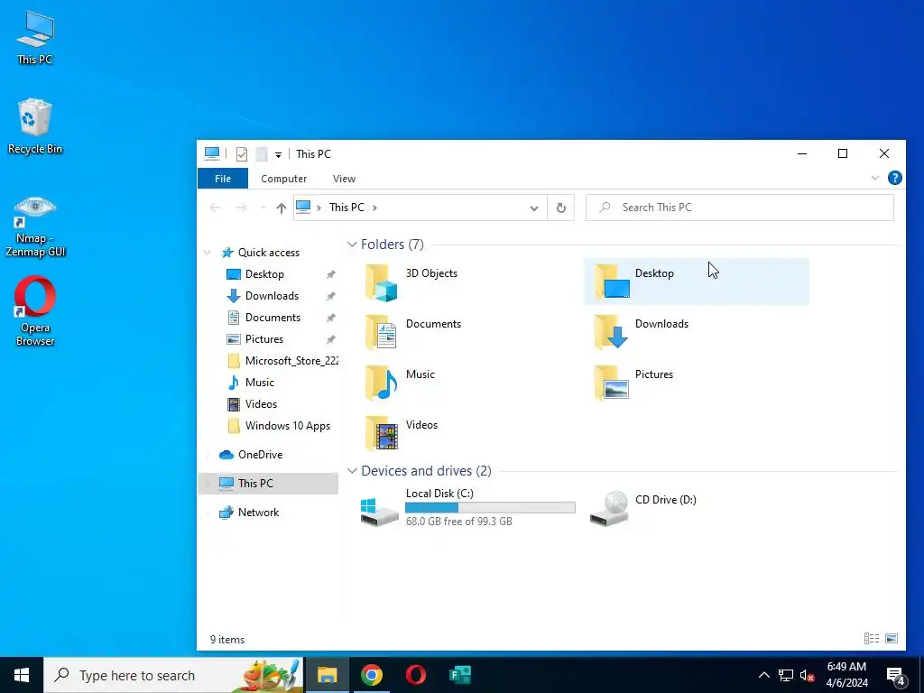Viewport: 924px width, 693px height.
Task: Select This PC in navigation pane
Action: point(269,484)
